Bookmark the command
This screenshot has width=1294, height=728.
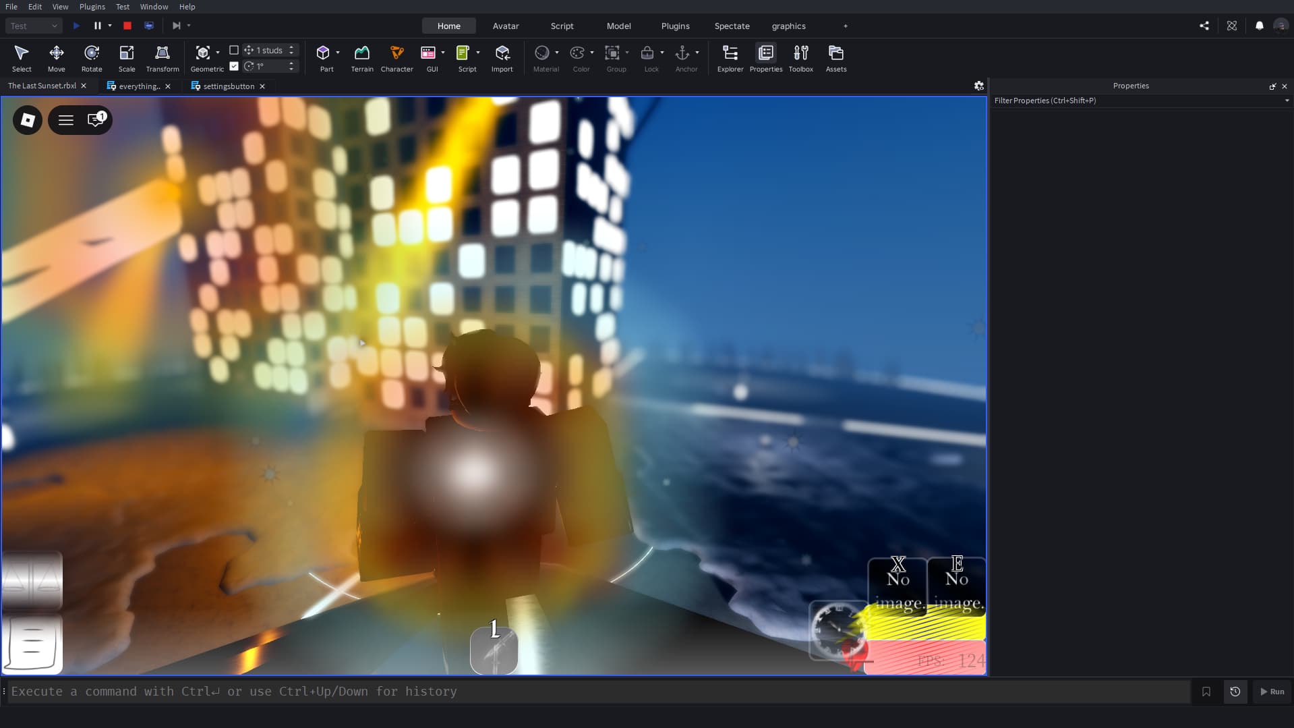pos(1206,692)
